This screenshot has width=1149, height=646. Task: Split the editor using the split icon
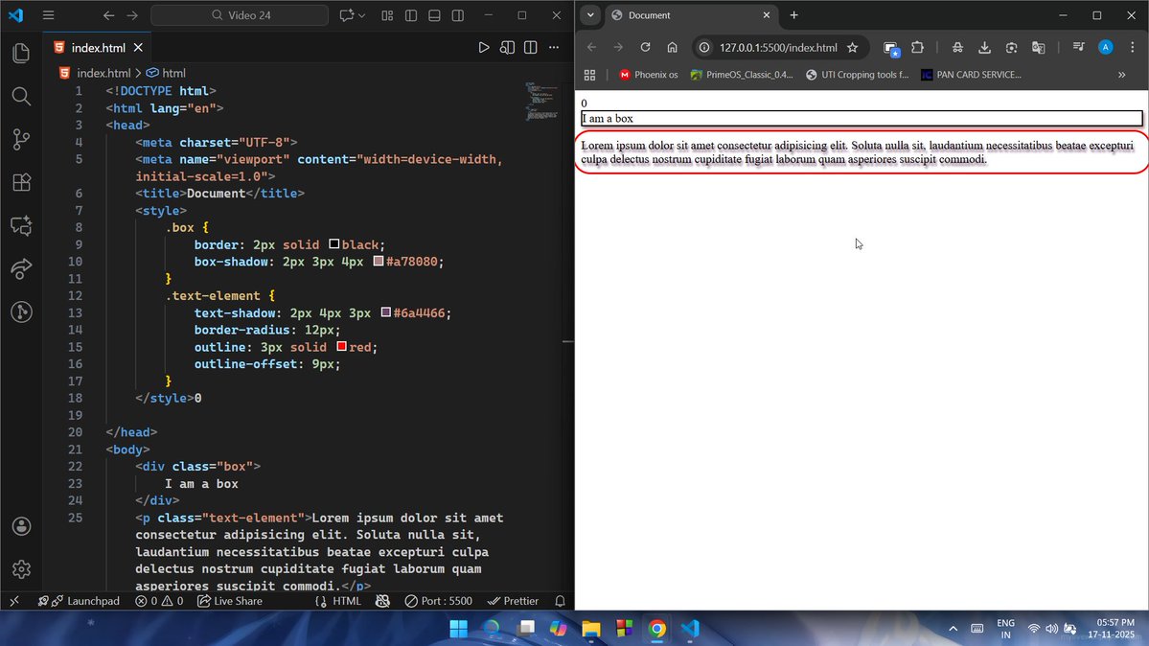(x=530, y=47)
